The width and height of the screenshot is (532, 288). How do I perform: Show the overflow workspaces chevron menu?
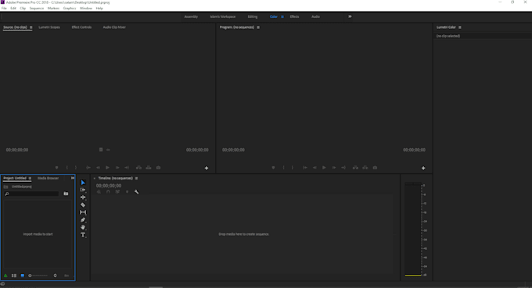click(350, 16)
